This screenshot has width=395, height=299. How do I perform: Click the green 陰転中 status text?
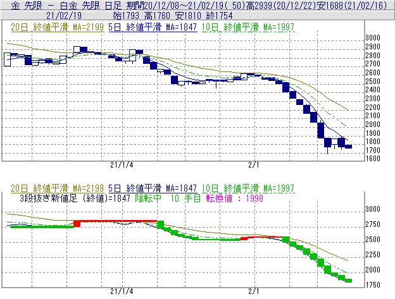[148, 198]
